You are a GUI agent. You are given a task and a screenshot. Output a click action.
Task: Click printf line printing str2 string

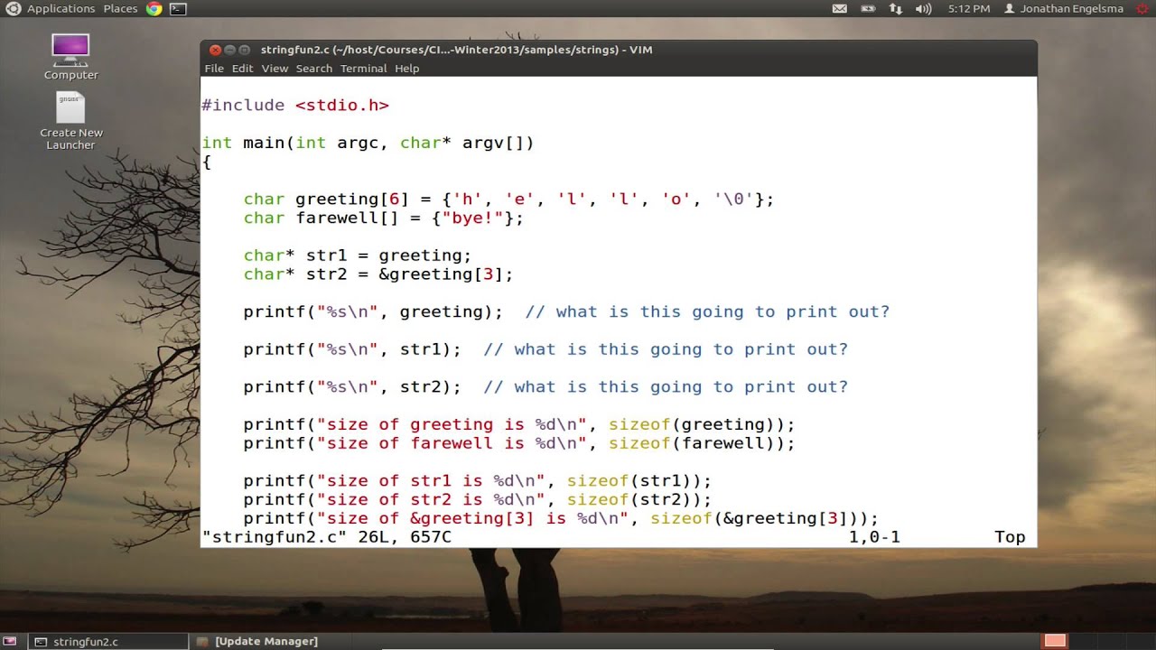(x=545, y=387)
